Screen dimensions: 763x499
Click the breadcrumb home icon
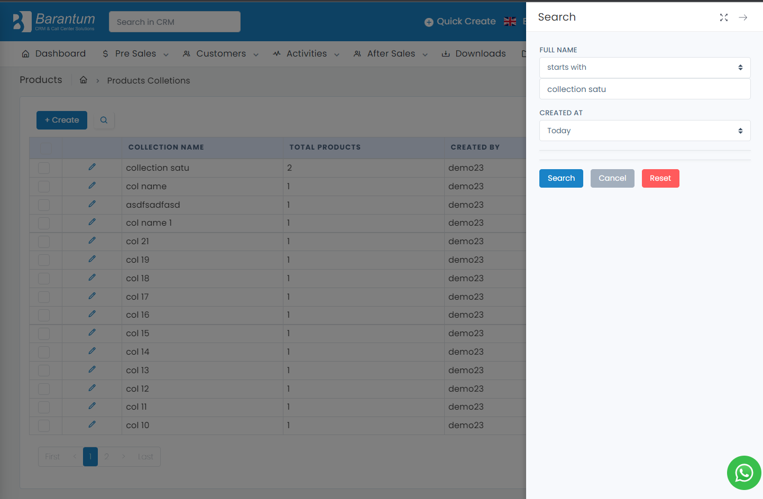pyautogui.click(x=84, y=80)
